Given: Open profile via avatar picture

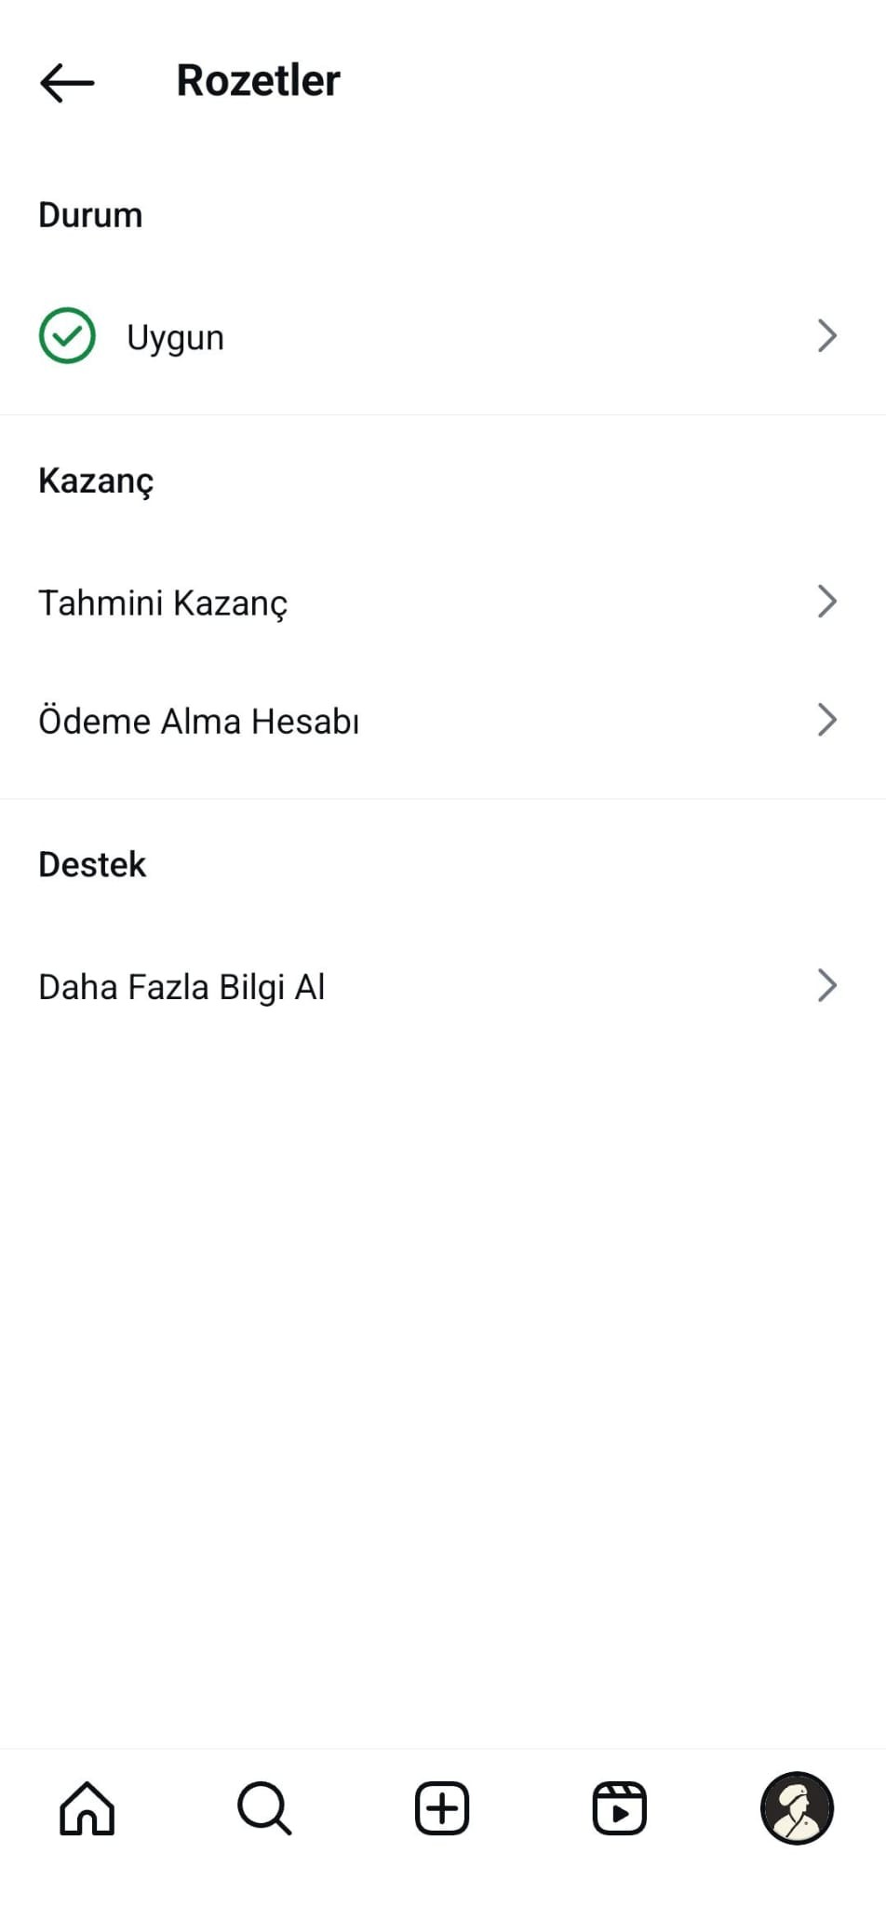Looking at the screenshot, I should click(797, 1808).
